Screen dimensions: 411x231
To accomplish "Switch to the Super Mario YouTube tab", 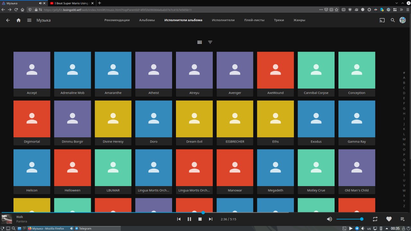I will [x=71, y=3].
